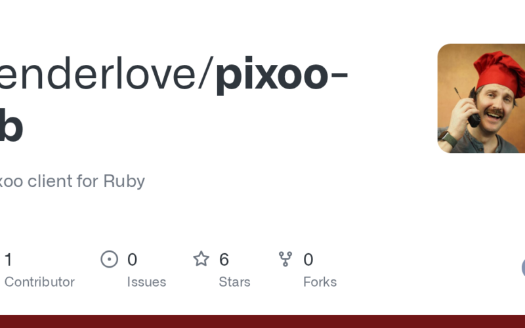This screenshot has width=525, height=328.
Task: Click the "0" count next to the fork icon
Action: [x=308, y=260]
